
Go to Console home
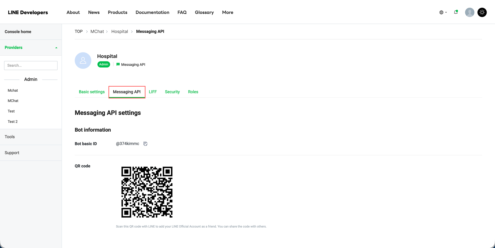(18, 31)
